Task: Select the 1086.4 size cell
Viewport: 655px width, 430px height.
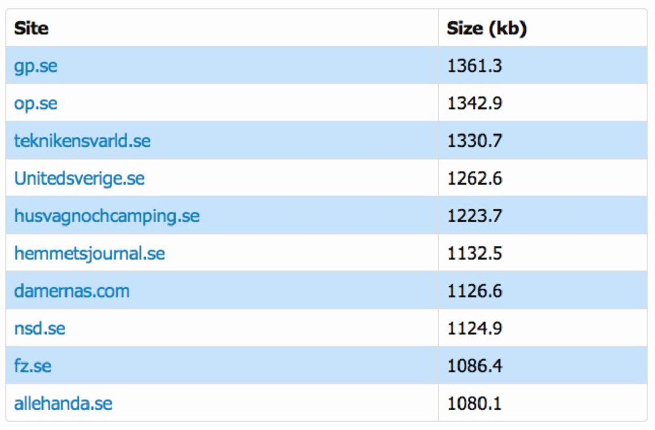Action: click(x=475, y=366)
